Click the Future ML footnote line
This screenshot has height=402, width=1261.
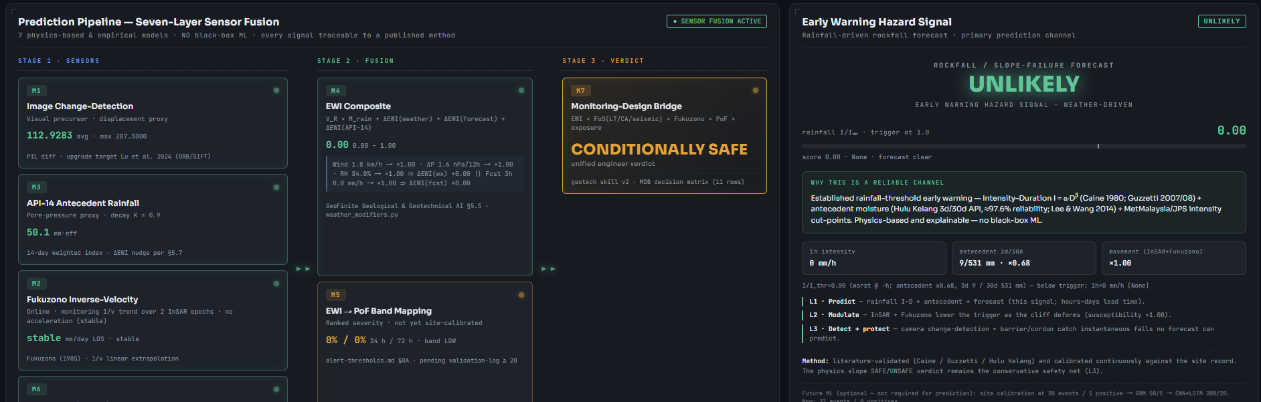tap(1015, 393)
